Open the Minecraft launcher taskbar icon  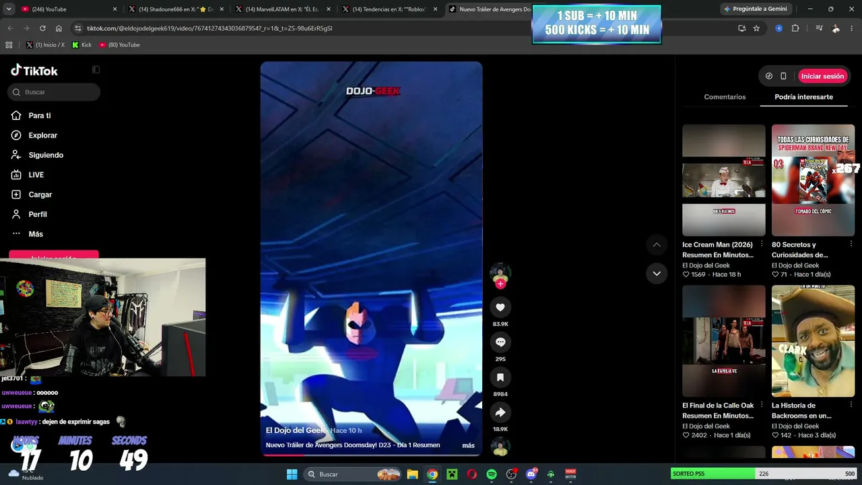452,474
